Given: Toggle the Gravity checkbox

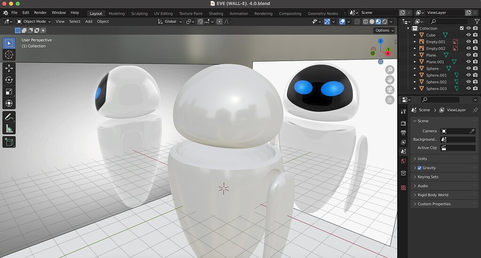Looking at the screenshot, I should 419,168.
